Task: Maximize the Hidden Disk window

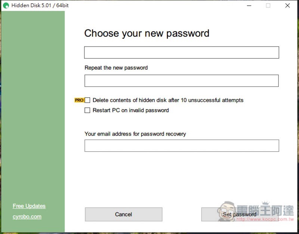Action: [268, 6]
